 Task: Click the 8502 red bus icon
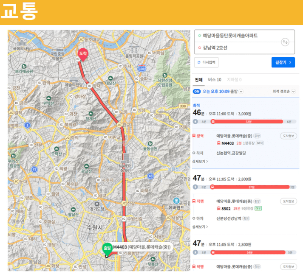pos(218,208)
